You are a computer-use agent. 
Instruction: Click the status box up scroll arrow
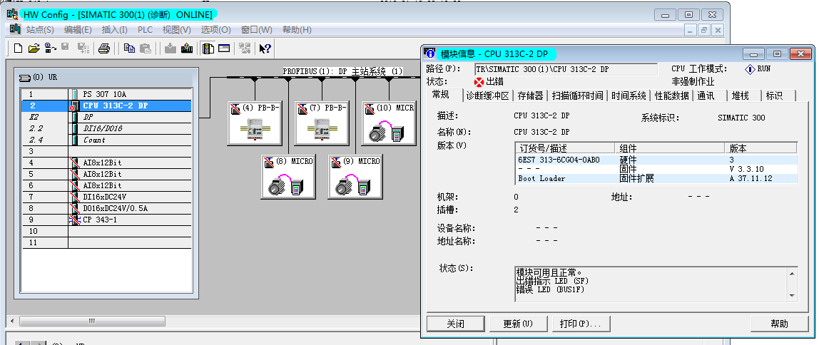pos(793,273)
